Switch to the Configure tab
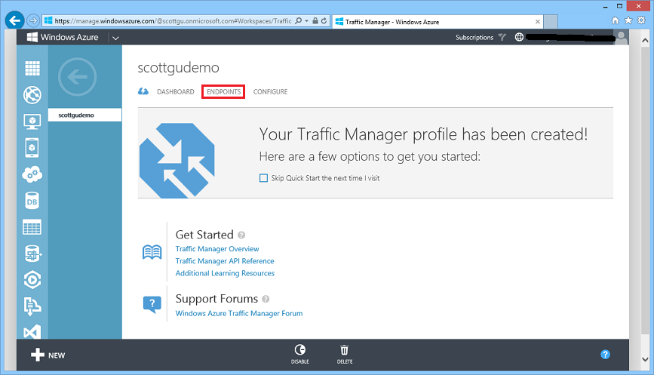654x375 pixels. 270,92
